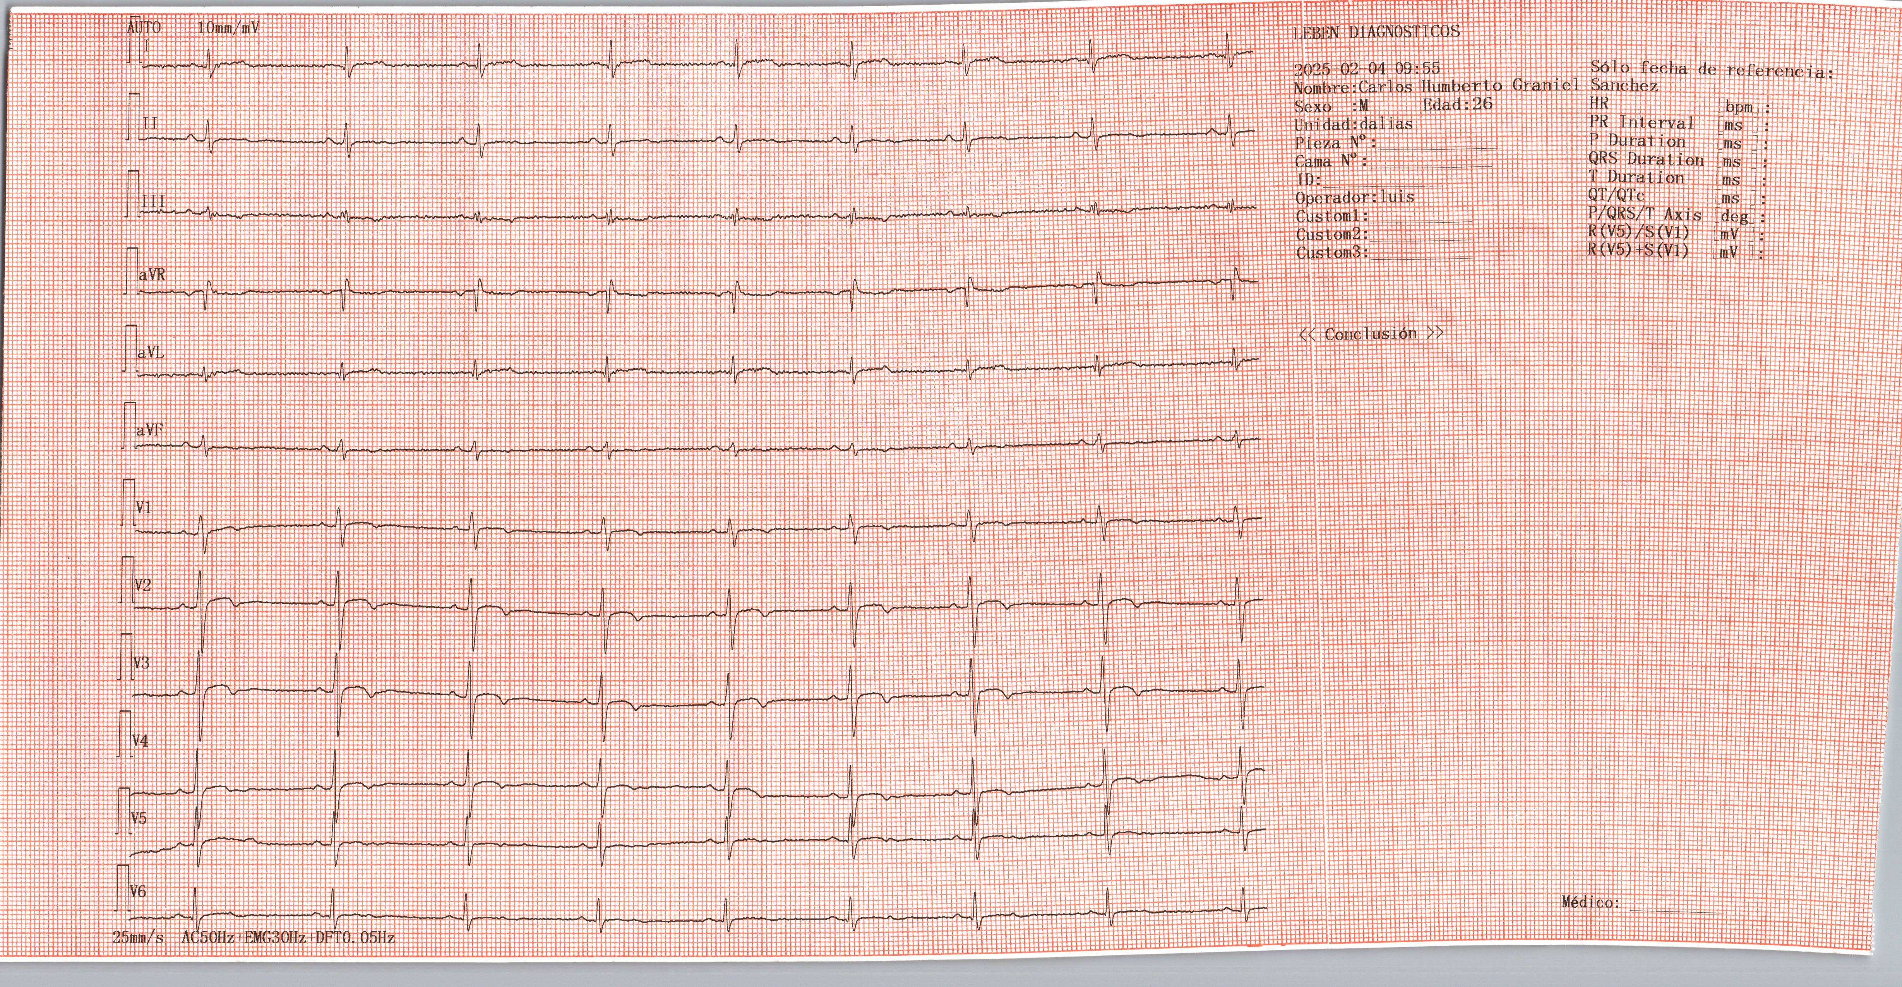Screen dimensions: 1902x987
Task: Click the 10mm/mV gain text
Action: pos(228,28)
